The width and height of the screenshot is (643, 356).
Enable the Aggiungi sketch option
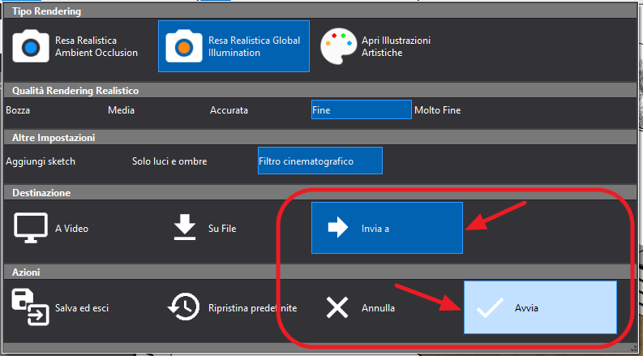tap(41, 161)
